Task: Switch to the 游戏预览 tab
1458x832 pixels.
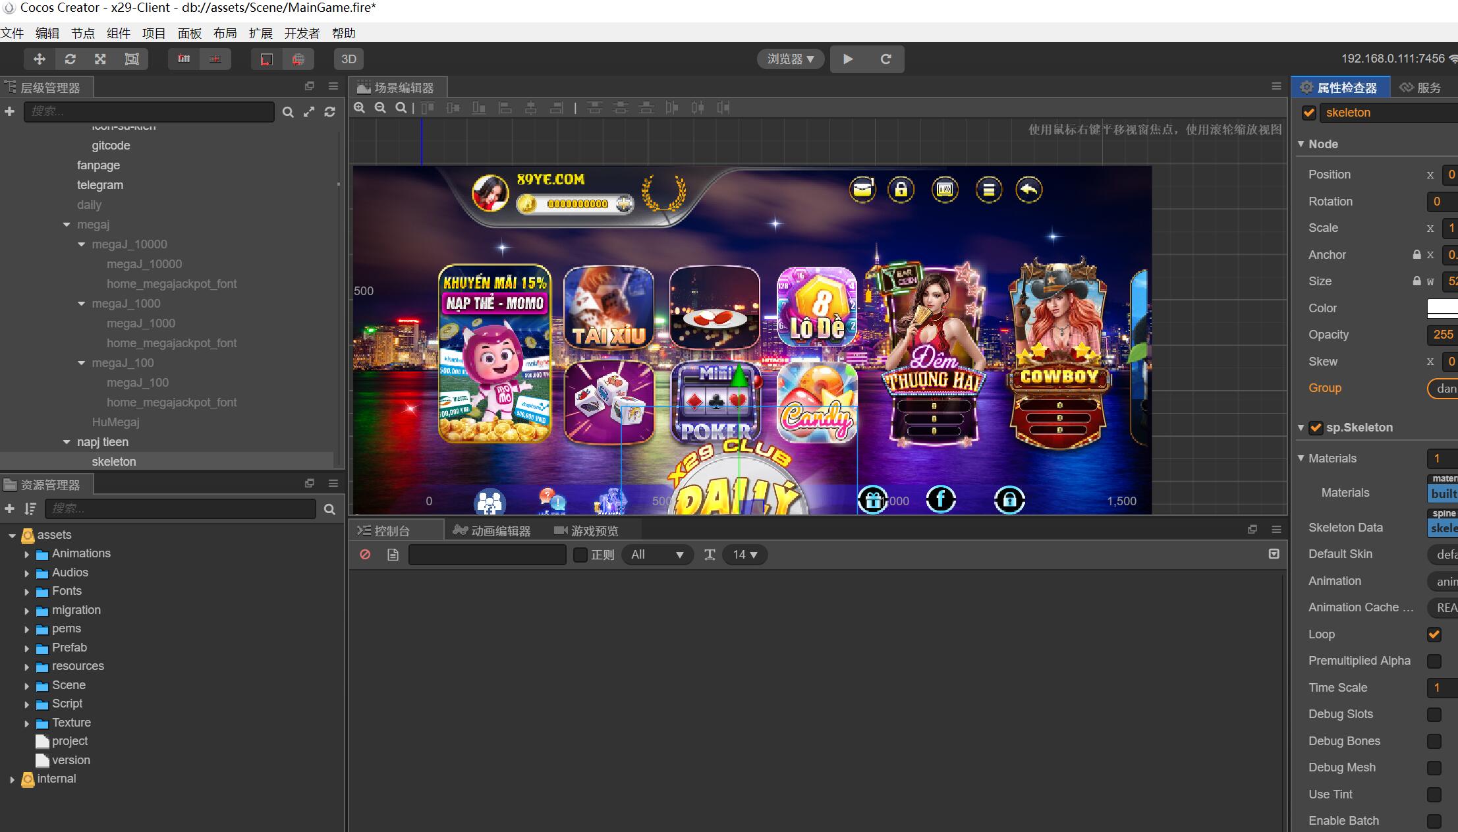Action: 586,531
